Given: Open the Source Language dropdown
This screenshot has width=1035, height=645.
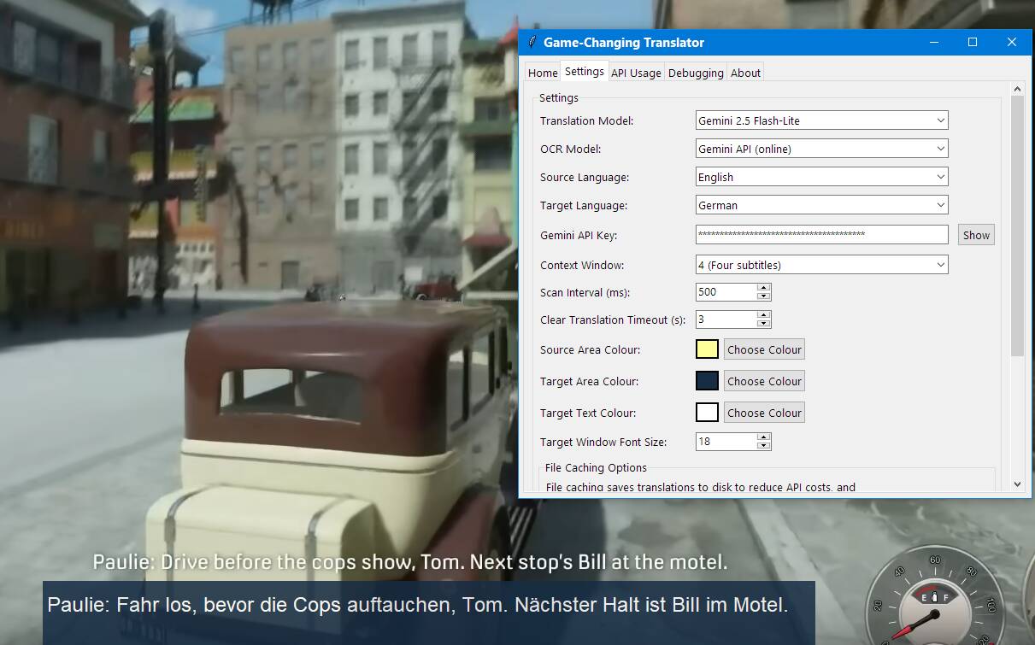Looking at the screenshot, I should (822, 177).
